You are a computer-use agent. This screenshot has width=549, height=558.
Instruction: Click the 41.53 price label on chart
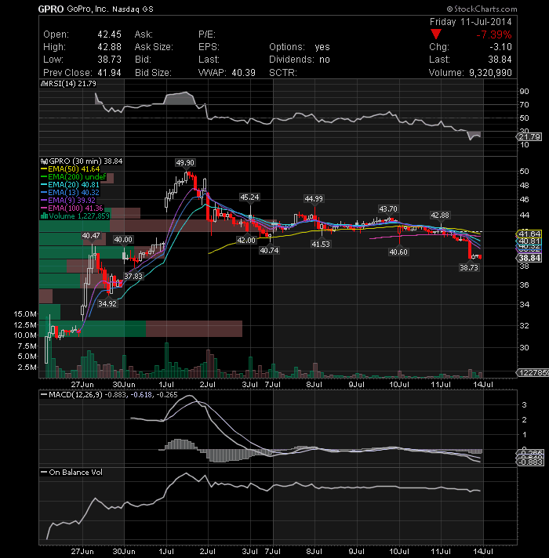[x=321, y=245]
